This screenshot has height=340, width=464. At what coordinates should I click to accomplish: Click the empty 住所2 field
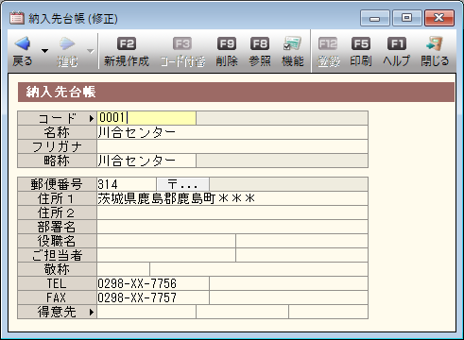click(232, 212)
